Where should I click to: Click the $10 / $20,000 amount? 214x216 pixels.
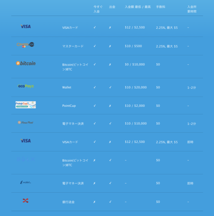[136, 87]
